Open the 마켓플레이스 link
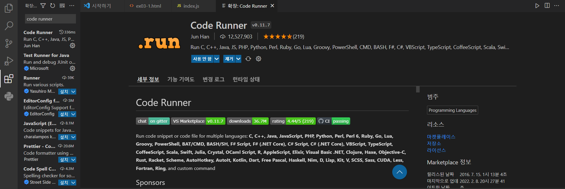 click(441, 137)
